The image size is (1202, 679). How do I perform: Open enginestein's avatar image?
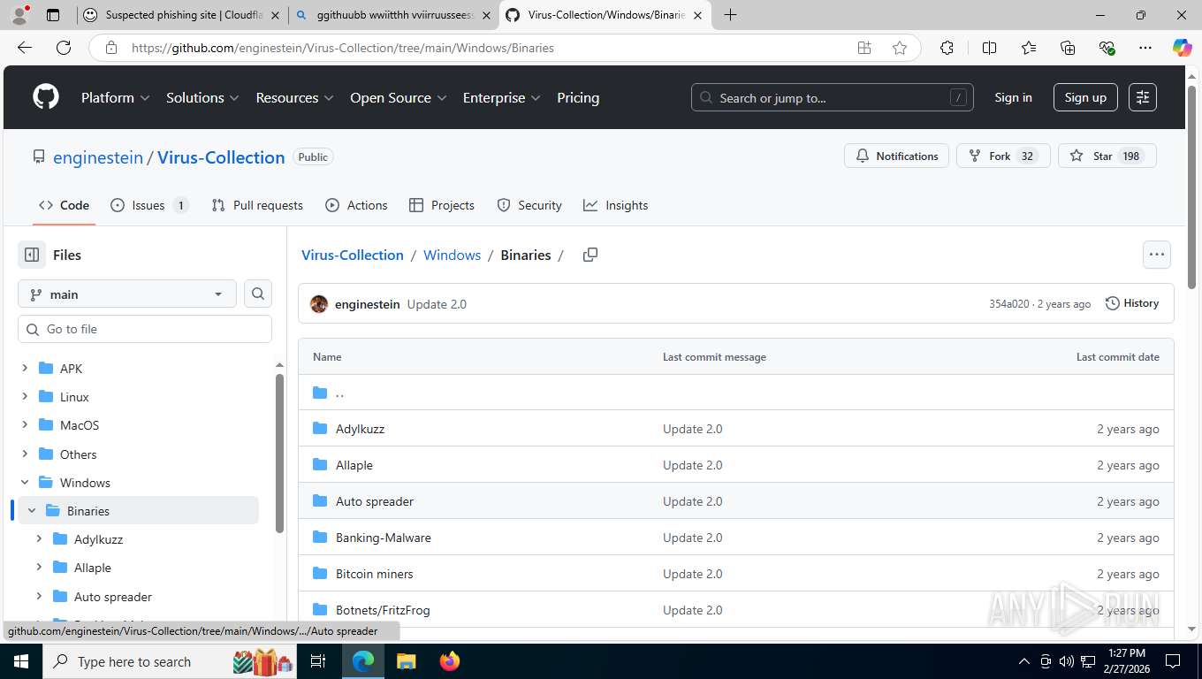(x=319, y=304)
